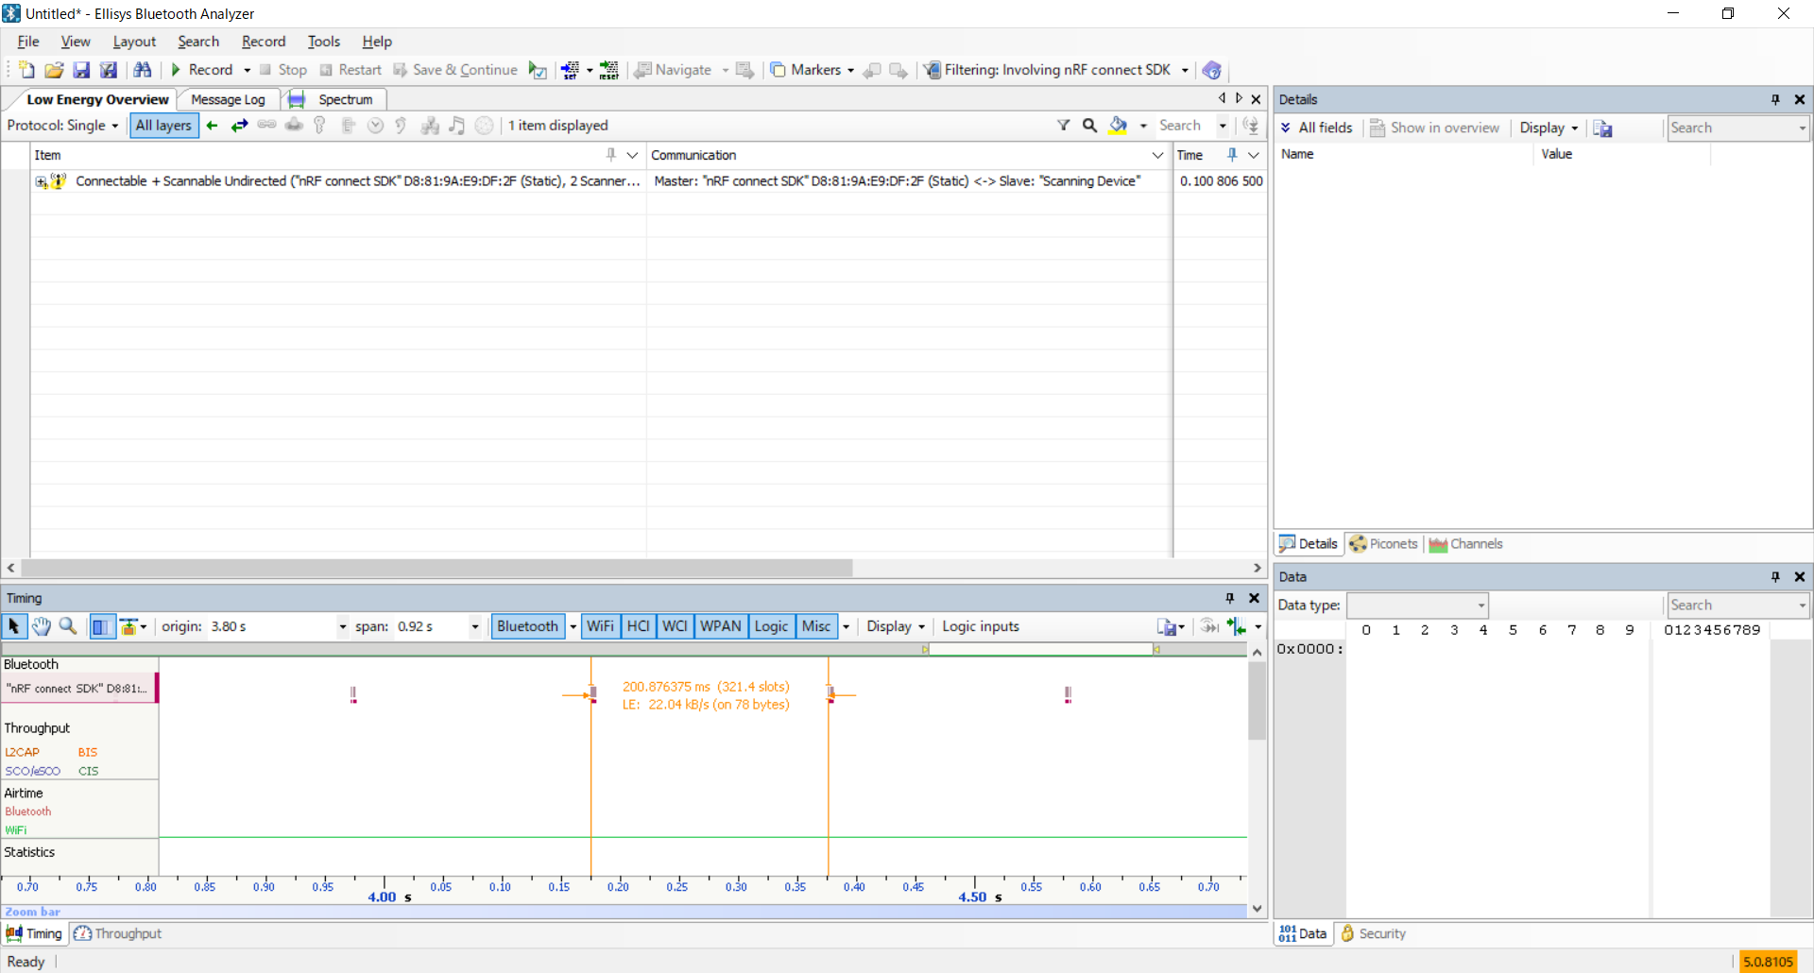Screen dimensions: 1814x973
Task: Toggle the WCI timing filter
Action: coord(675,626)
